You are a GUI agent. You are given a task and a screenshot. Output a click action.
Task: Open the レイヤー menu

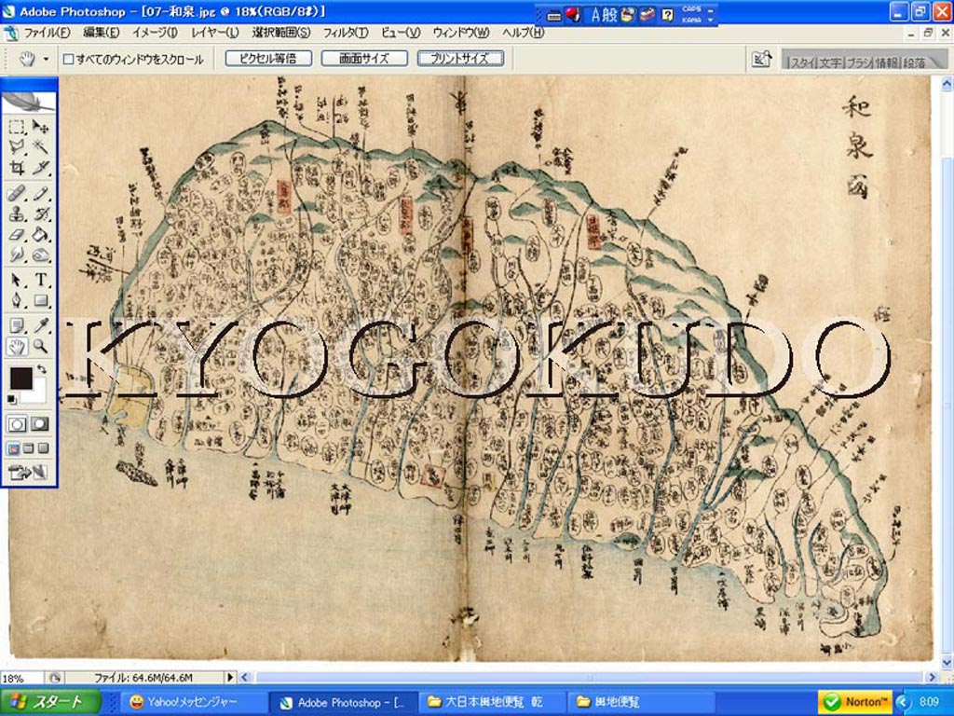215,33
